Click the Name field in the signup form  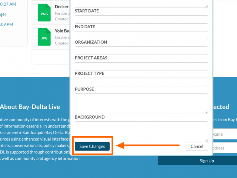pyautogui.click(x=224, y=134)
